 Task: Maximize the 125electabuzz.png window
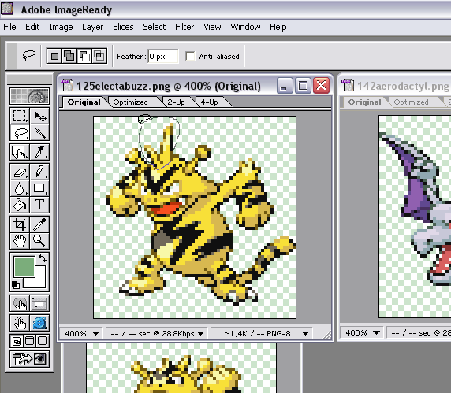[x=303, y=86]
